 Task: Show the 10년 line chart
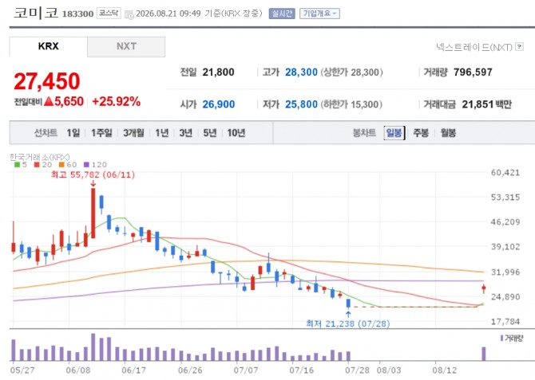[236, 133]
